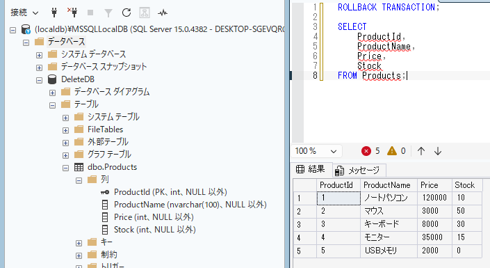The height and width of the screenshot is (268, 490).
Task: Click the filter funnel icon
Action: [x=108, y=13]
